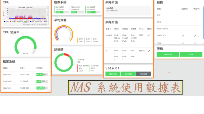This screenshot has height=114, width=204.
Task: Click the 93.83 GiB used bar
Action: pos(42,81)
